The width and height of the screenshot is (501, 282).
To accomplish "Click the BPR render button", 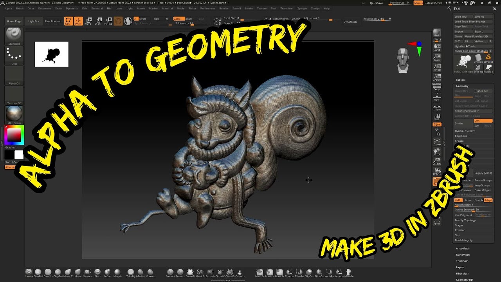I will coord(437,33).
